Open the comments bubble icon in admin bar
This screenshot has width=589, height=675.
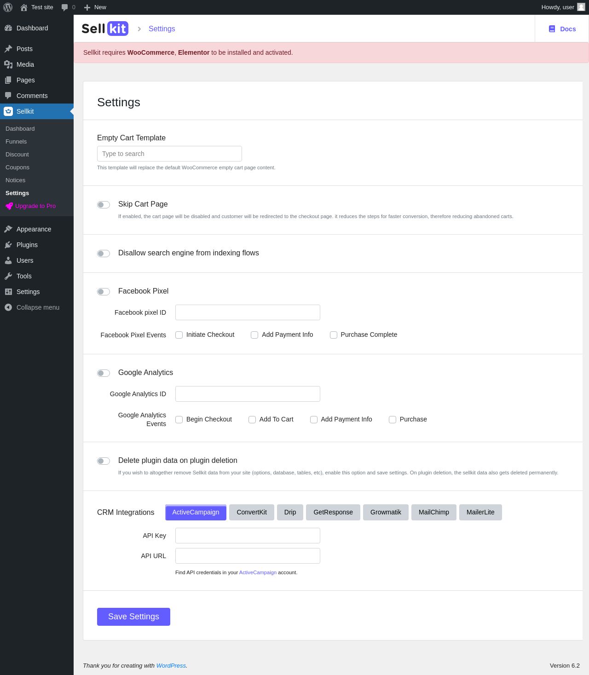(x=64, y=7)
